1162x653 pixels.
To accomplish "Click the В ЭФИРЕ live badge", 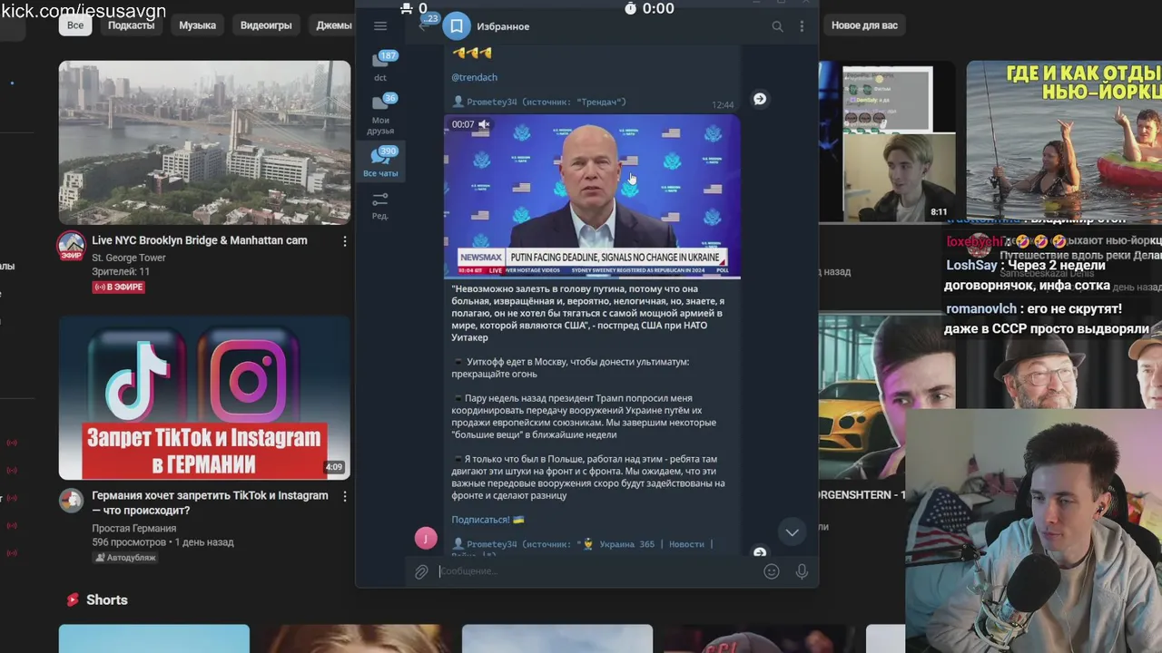I will (119, 287).
